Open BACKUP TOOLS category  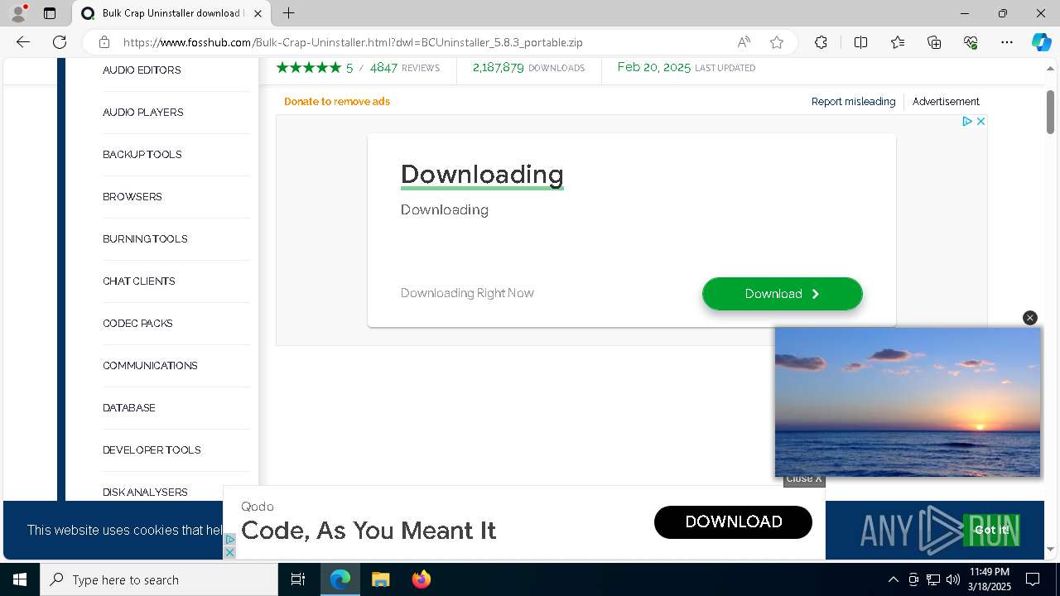142,155
